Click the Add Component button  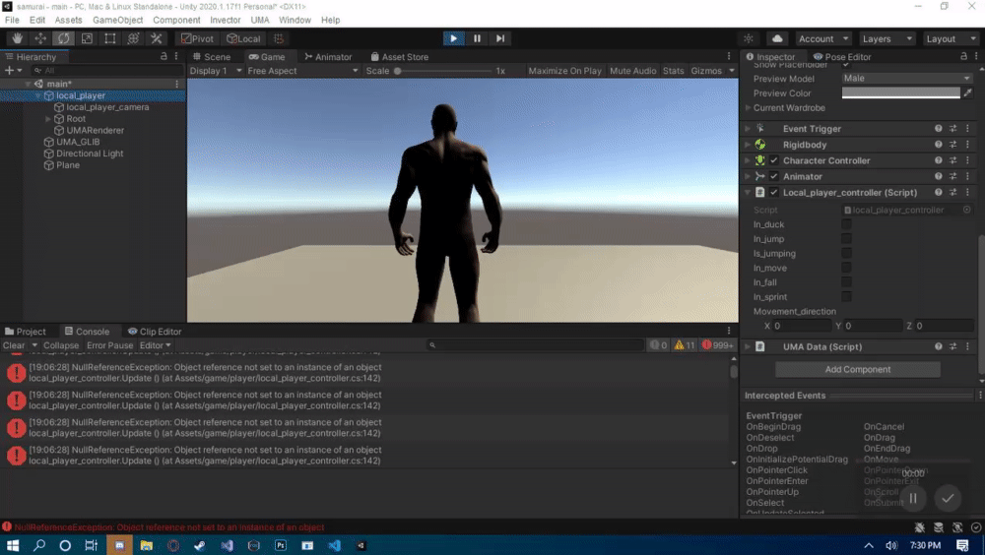click(x=858, y=370)
